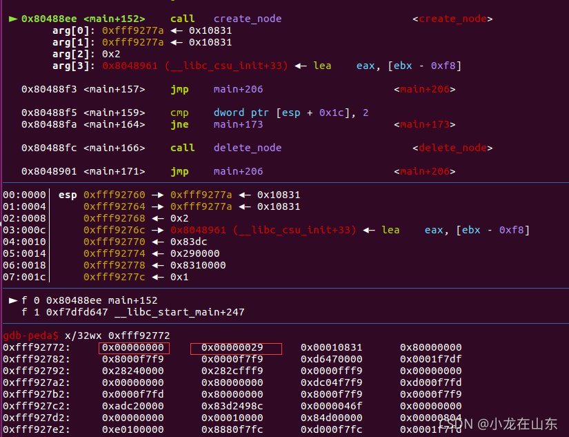The image size is (569, 437).
Task: Click the memory value 0xdc04f7f9
Action: tap(331, 383)
